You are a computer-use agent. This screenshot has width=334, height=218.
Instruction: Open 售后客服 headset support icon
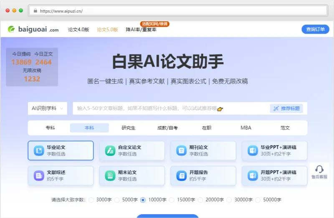click(x=319, y=170)
